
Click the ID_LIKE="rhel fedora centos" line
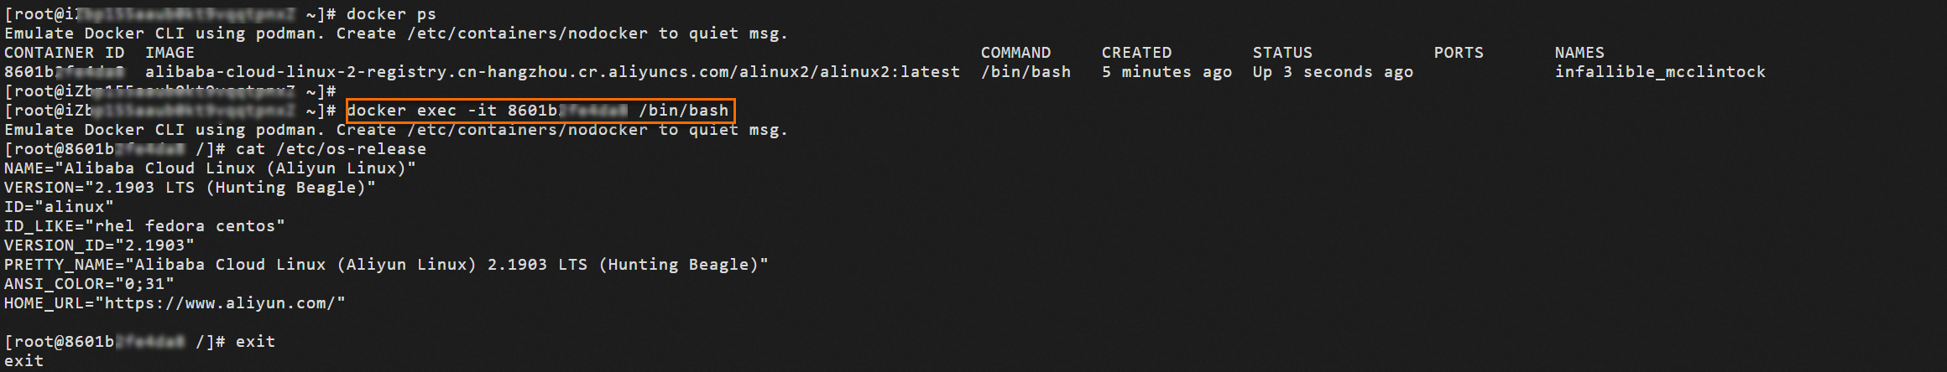144,226
